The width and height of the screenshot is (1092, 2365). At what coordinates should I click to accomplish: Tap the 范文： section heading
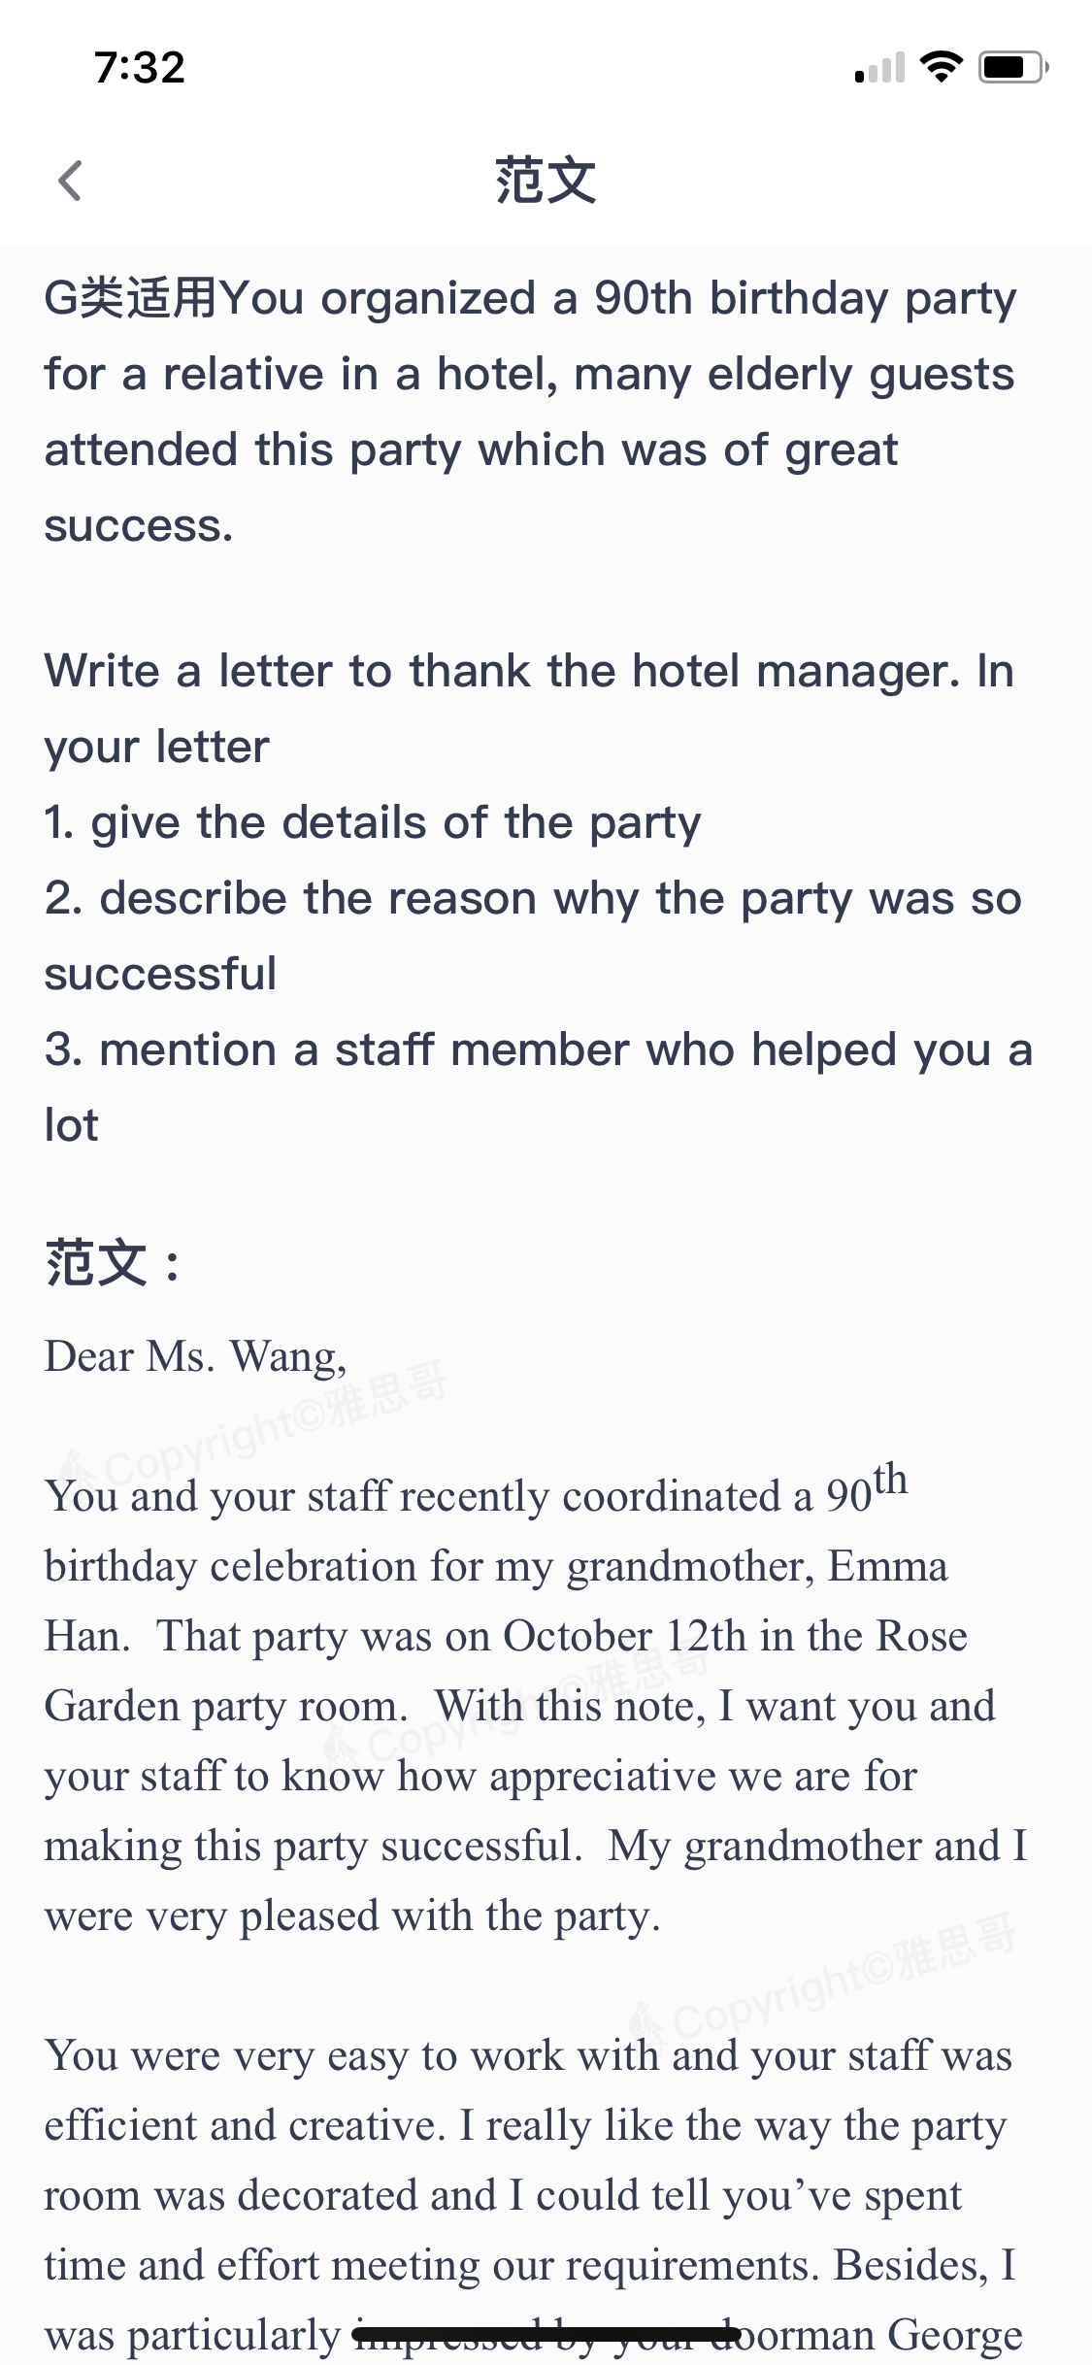click(x=114, y=1263)
